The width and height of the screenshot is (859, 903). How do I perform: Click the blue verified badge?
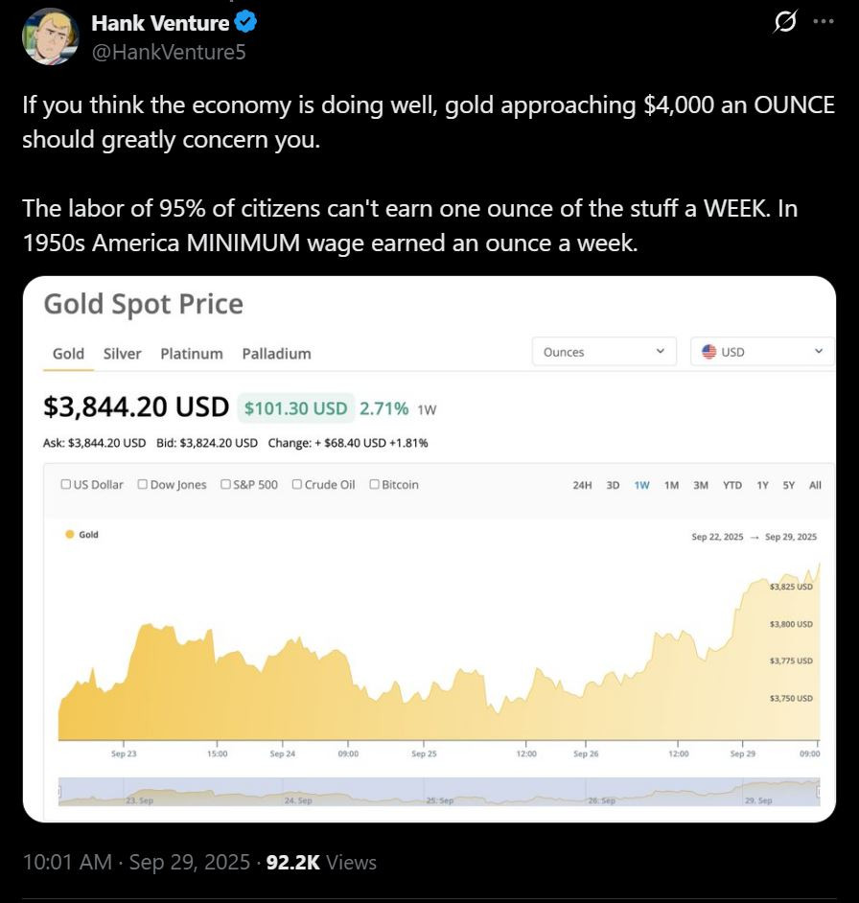[245, 22]
